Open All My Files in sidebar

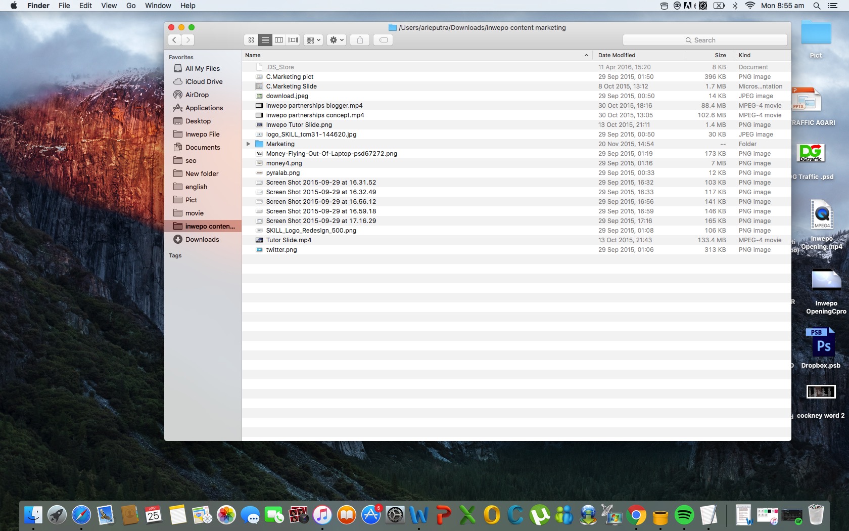[202, 68]
